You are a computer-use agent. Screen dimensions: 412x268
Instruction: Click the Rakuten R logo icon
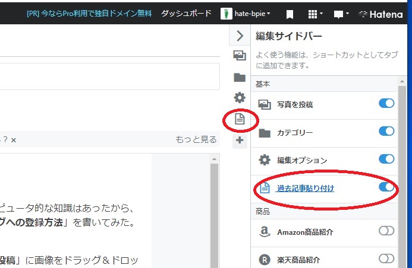(265, 260)
